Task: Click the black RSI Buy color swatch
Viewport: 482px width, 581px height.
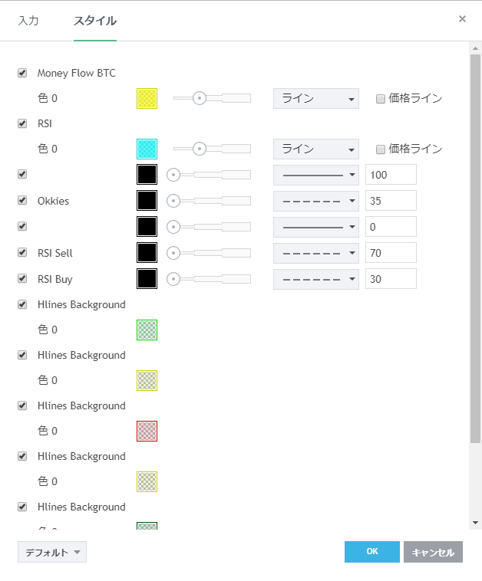Action: [147, 279]
